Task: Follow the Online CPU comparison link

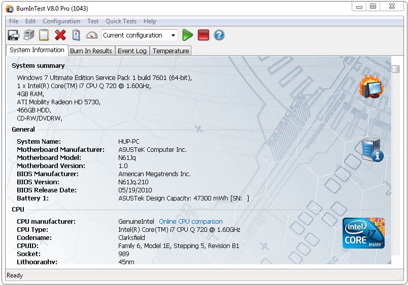Action: 191,222
